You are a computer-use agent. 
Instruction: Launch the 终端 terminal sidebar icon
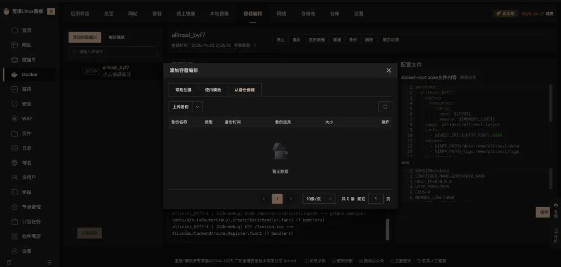(x=15, y=192)
